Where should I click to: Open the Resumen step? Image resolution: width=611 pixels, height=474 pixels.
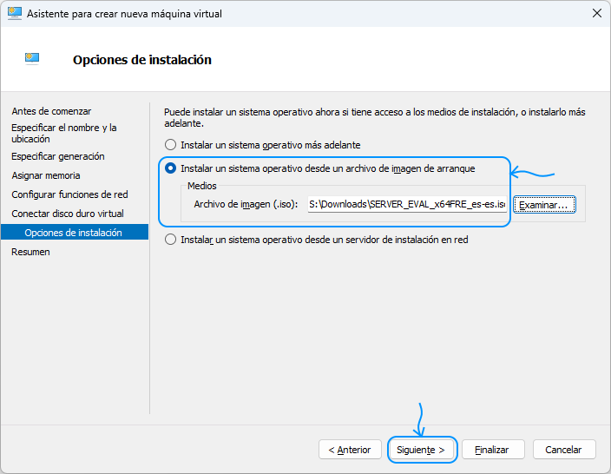pyautogui.click(x=30, y=253)
